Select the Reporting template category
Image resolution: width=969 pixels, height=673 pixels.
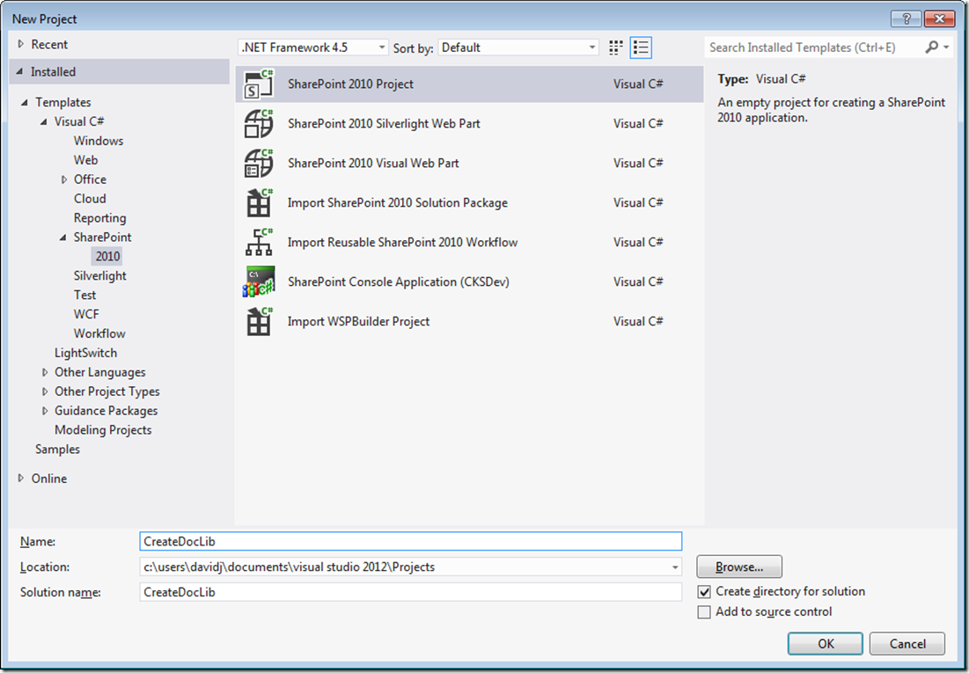point(99,218)
